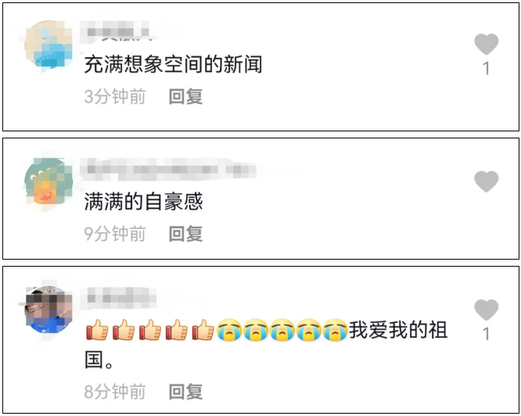Like the comment about 充满想象空间的新闻
521x416 pixels.
tap(486, 44)
